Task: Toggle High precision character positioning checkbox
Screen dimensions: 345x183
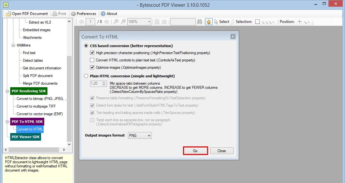Action: click(x=92, y=53)
